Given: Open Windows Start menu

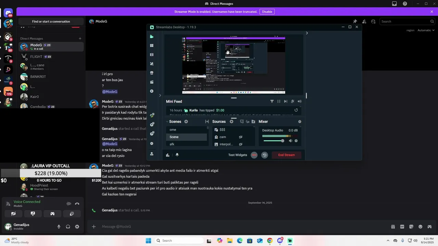Looking at the screenshot, I should click(148, 241).
